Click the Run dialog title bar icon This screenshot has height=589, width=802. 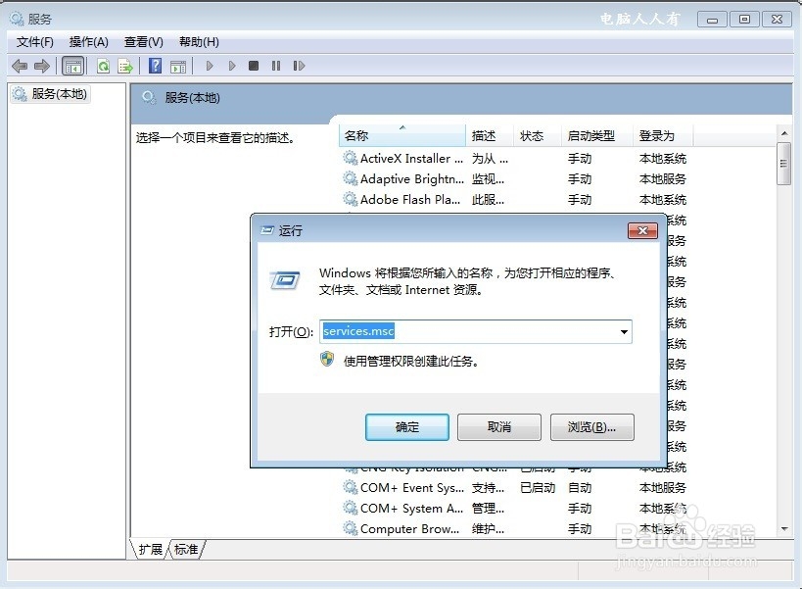click(267, 230)
